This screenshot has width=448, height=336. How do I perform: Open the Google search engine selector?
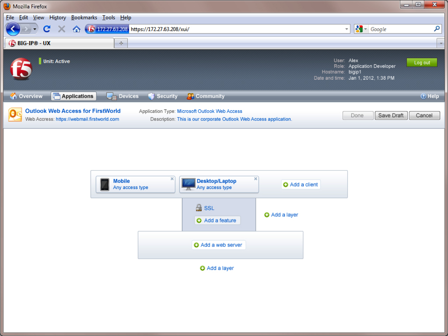(x=361, y=29)
